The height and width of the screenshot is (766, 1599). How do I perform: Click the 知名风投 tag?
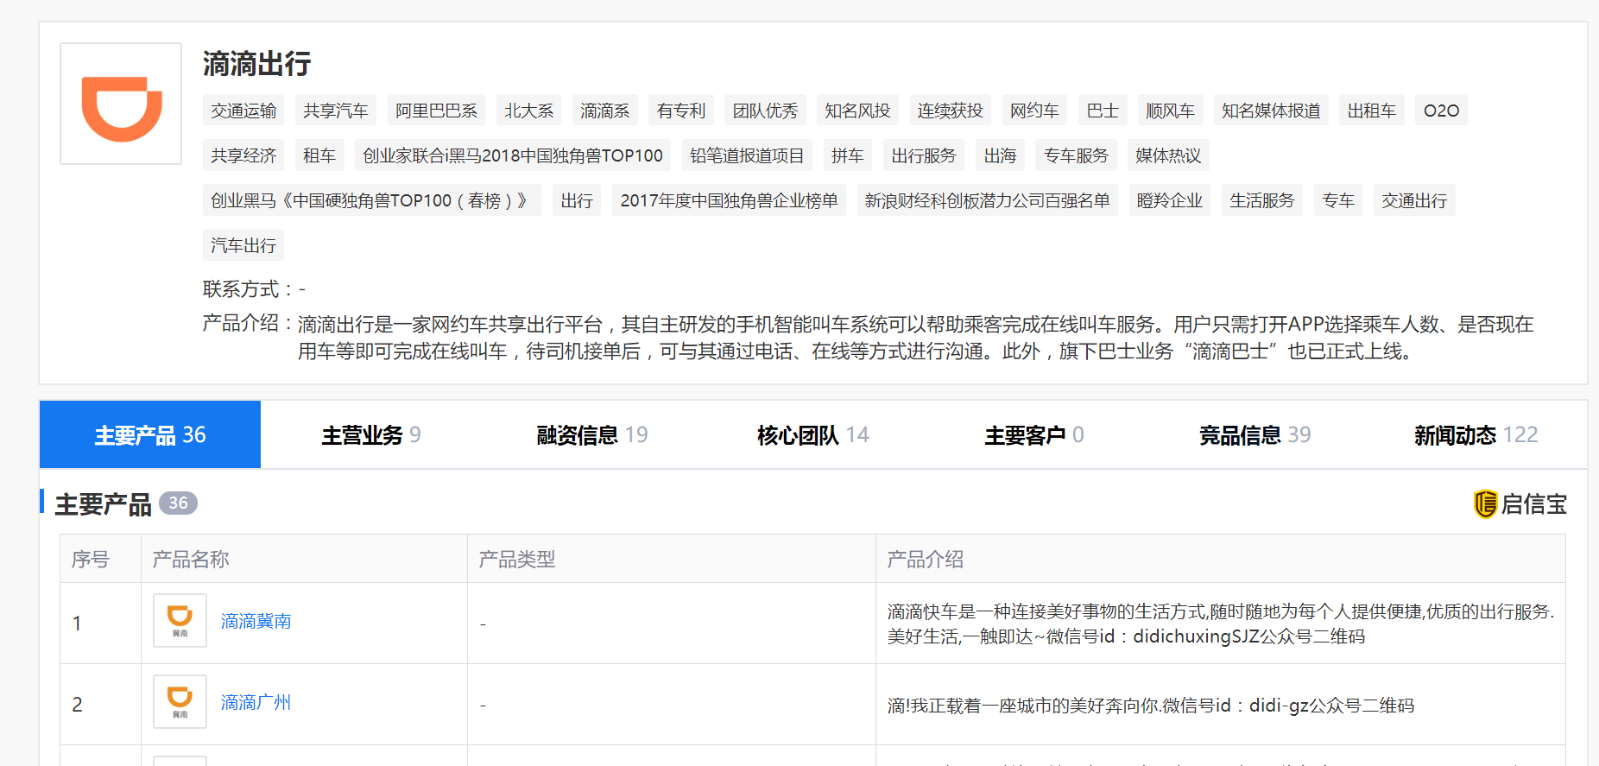point(857,111)
